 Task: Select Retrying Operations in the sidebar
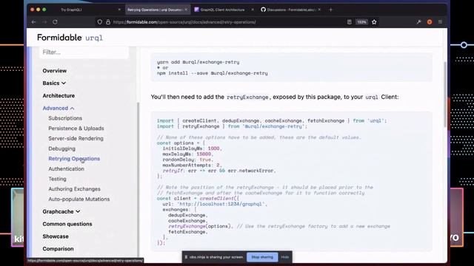(74, 159)
